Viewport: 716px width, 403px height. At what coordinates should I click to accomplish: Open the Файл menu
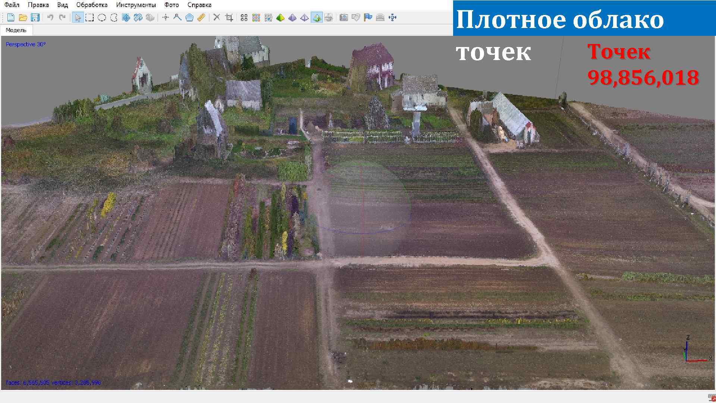click(12, 5)
